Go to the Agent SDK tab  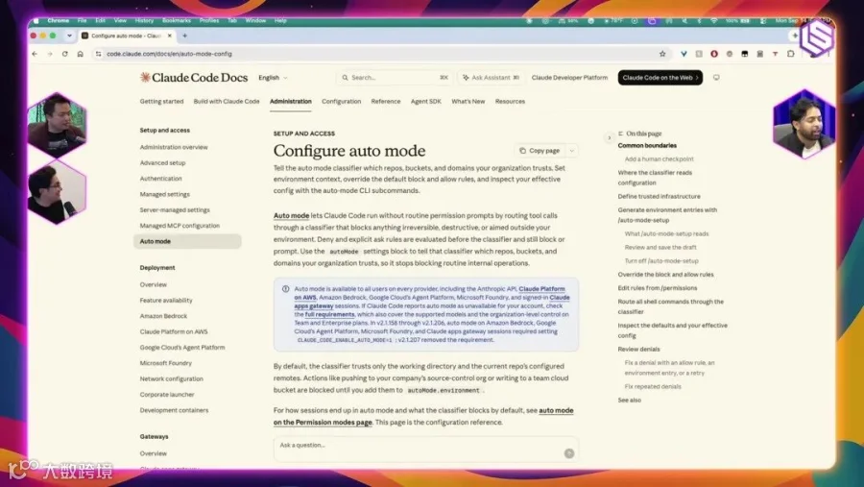click(426, 102)
